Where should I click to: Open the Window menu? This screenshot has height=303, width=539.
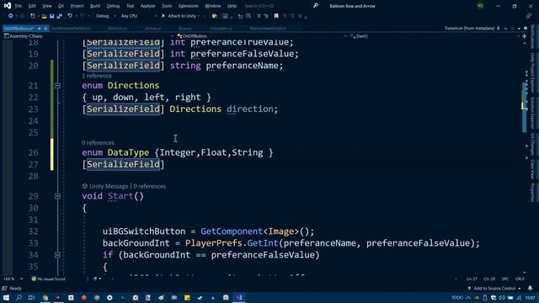coord(213,6)
